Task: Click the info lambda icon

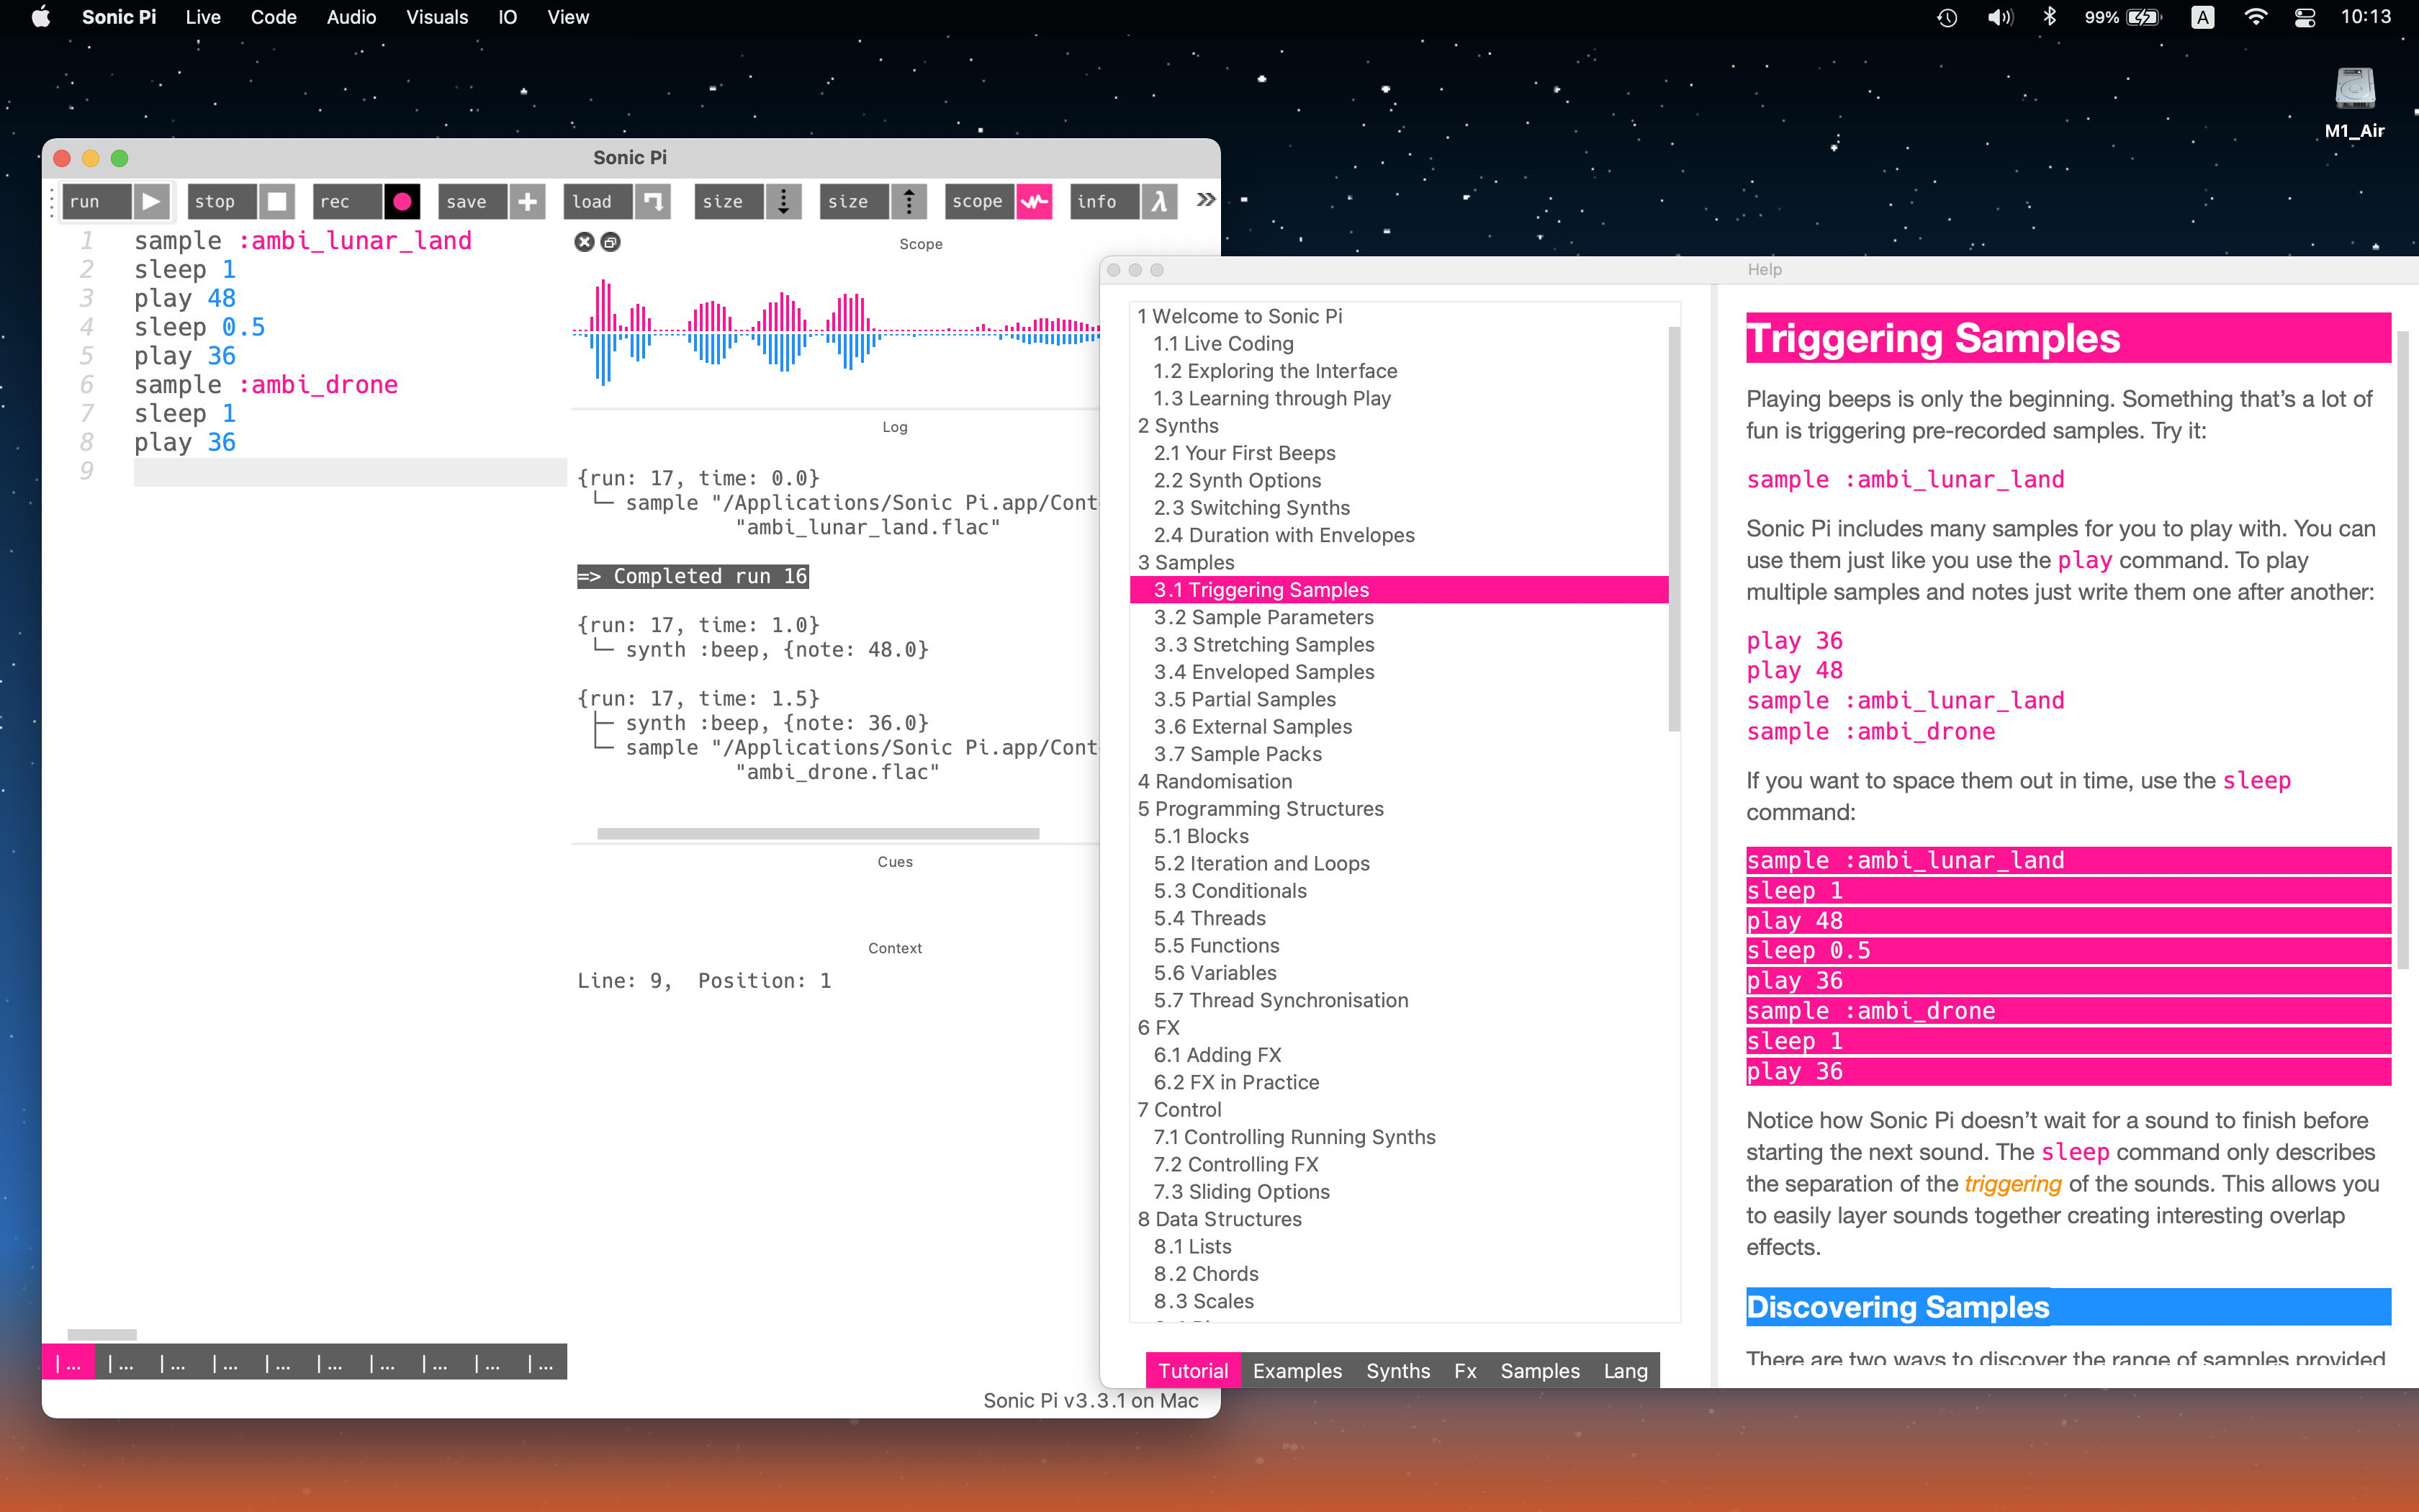Action: tap(1158, 201)
